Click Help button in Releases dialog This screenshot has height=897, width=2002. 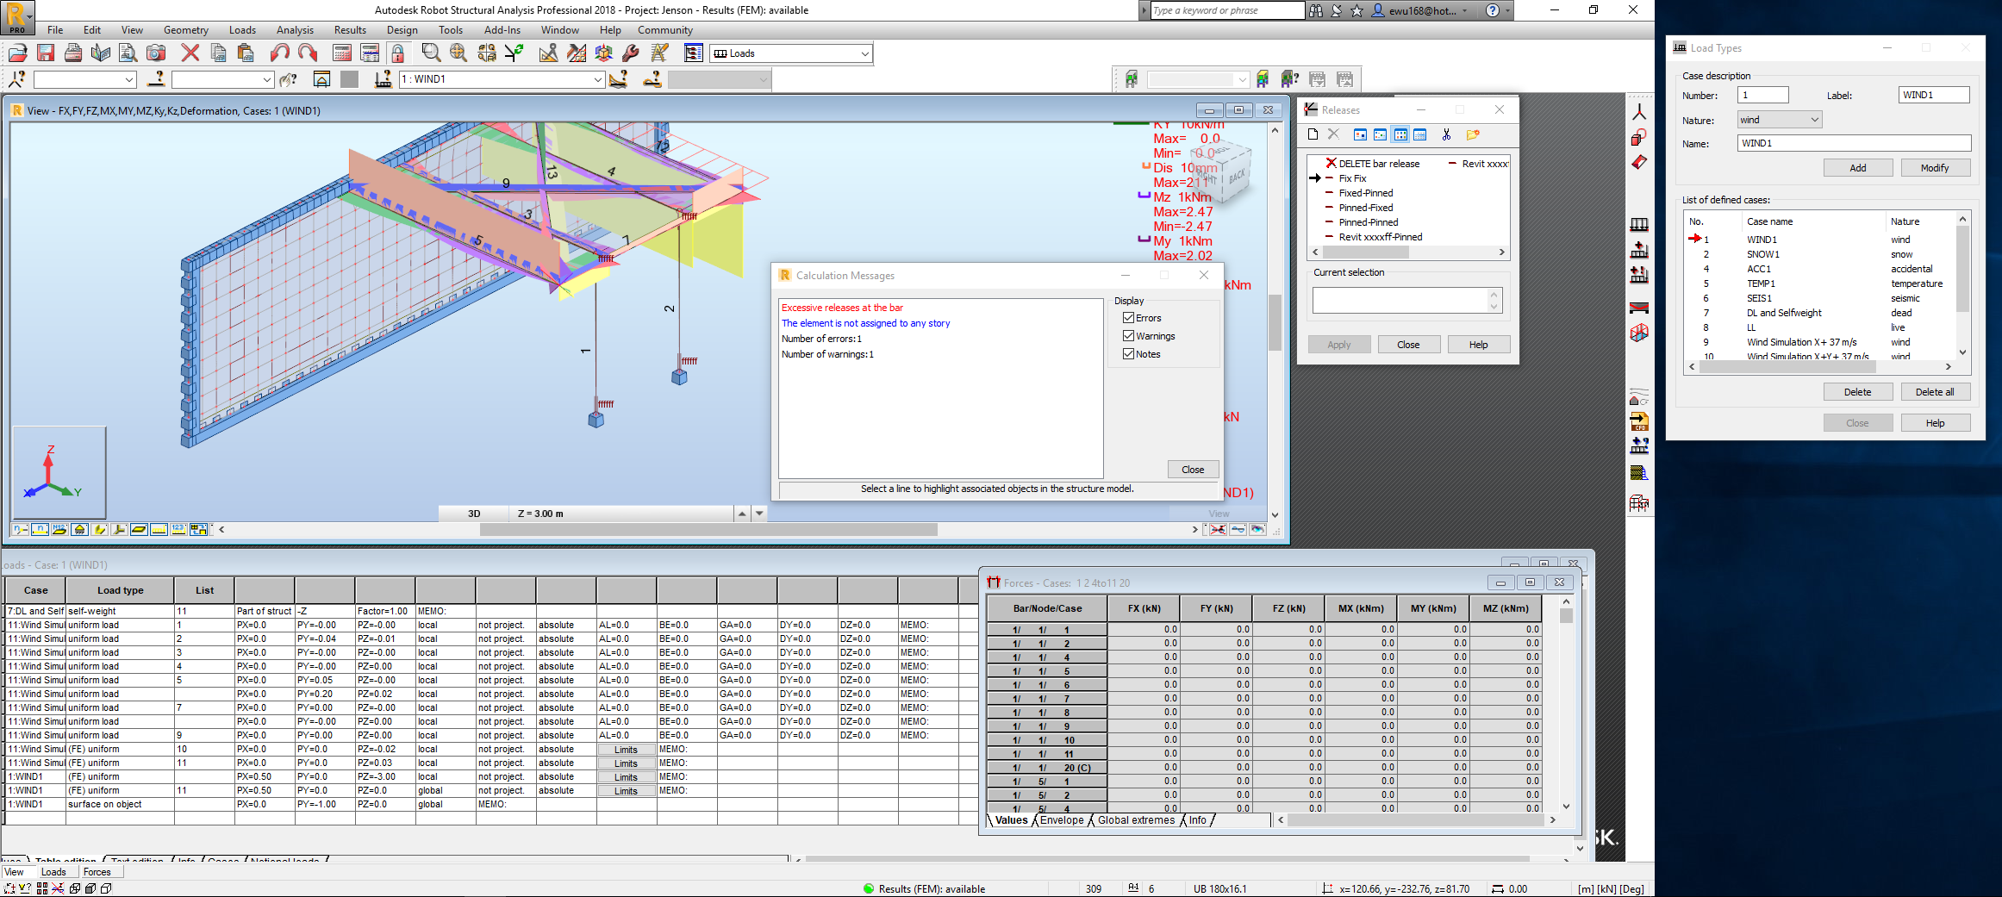1479,345
